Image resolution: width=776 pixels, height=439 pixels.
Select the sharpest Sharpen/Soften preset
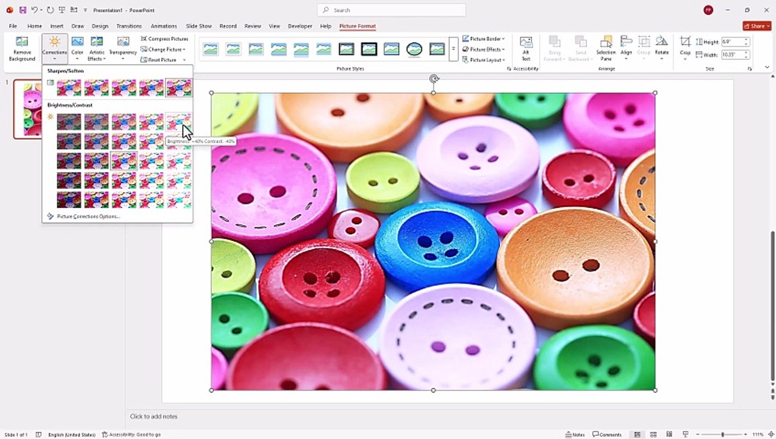pos(179,88)
